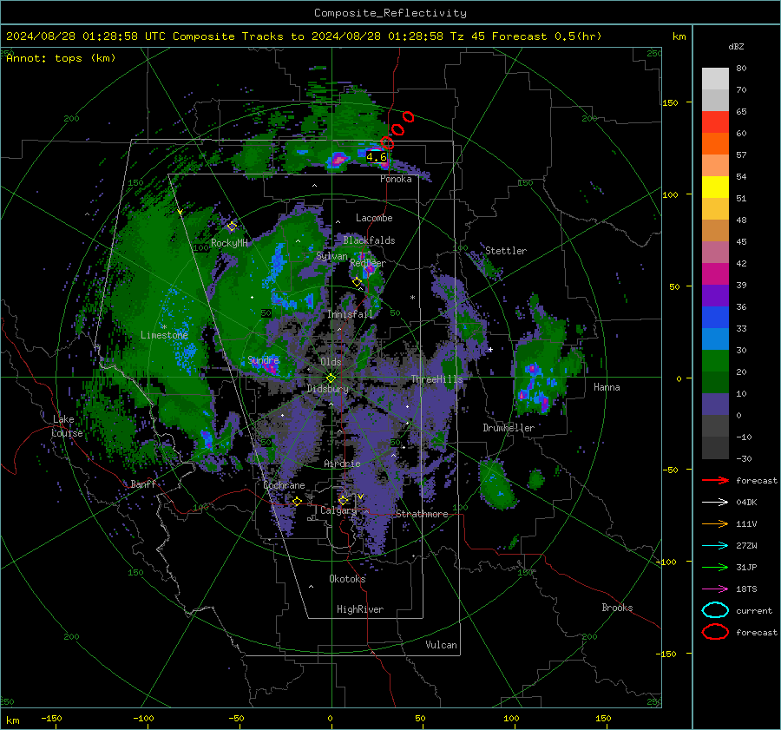Click the orange 111V arrow in legend
The width and height of the screenshot is (781, 730).
715,523
